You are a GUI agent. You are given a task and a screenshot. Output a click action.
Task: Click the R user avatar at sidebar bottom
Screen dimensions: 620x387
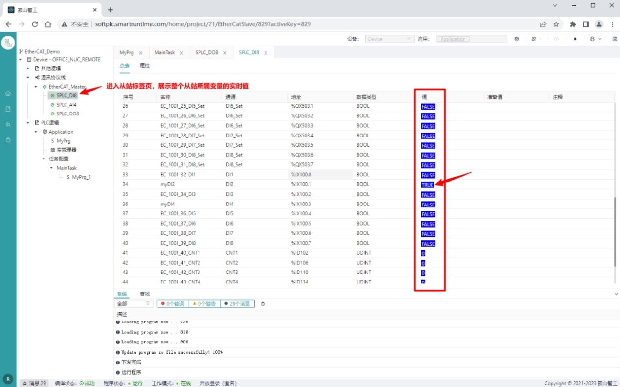[x=8, y=379]
